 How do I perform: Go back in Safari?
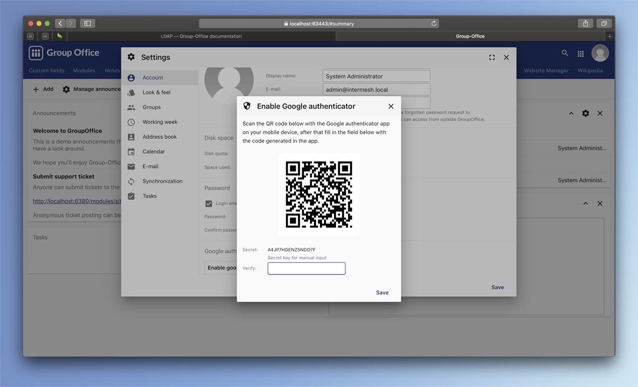click(60, 23)
